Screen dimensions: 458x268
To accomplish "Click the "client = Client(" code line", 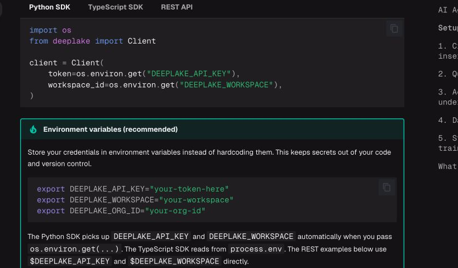I will [66, 63].
